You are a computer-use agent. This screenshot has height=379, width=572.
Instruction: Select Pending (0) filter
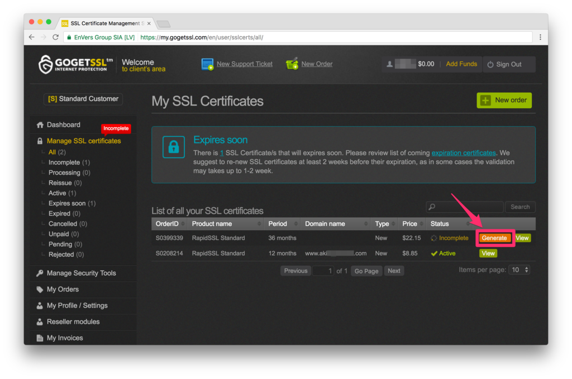(x=65, y=244)
